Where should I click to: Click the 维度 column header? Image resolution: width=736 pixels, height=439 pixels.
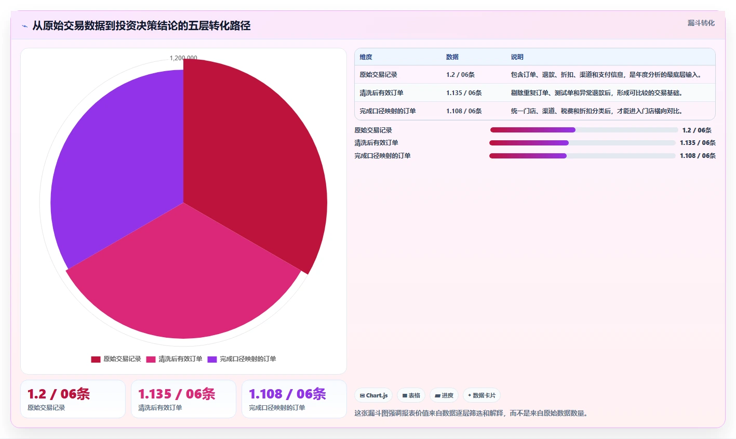[x=366, y=57]
